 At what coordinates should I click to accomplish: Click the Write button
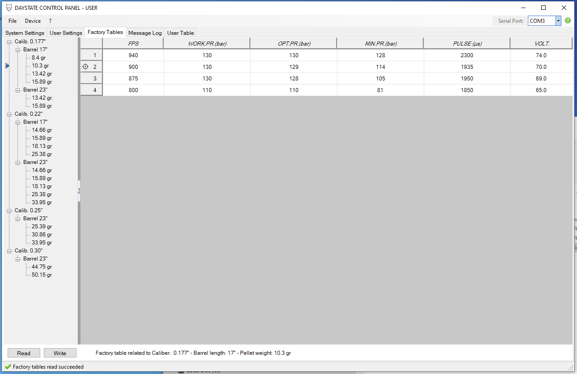point(60,353)
